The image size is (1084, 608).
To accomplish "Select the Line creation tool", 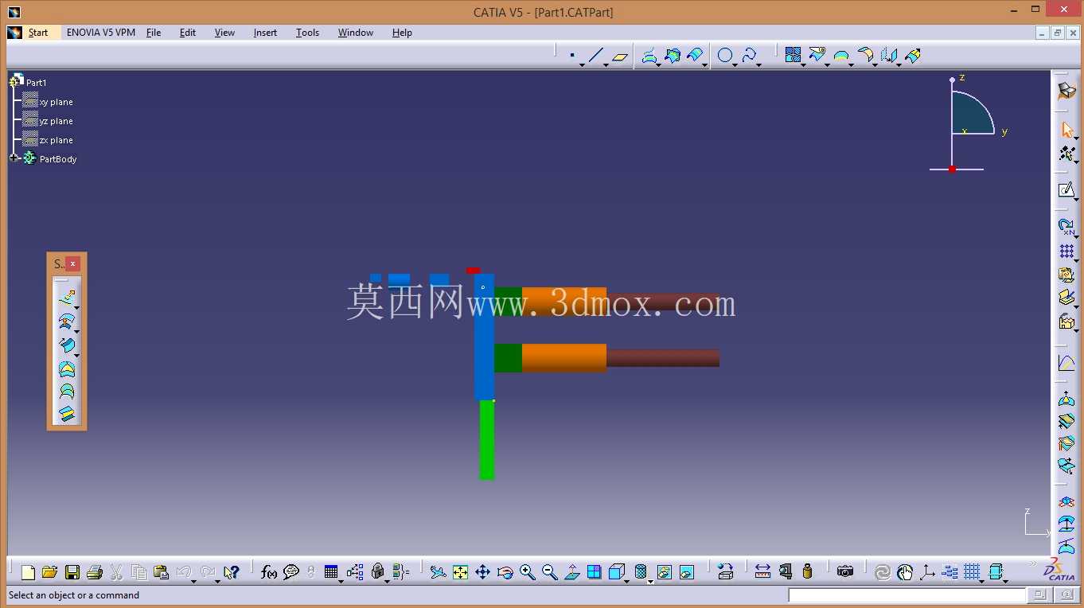I will [596, 56].
